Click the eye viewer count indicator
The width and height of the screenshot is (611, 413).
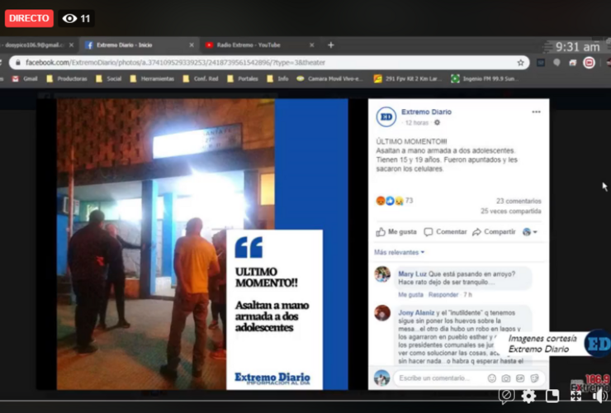point(76,18)
